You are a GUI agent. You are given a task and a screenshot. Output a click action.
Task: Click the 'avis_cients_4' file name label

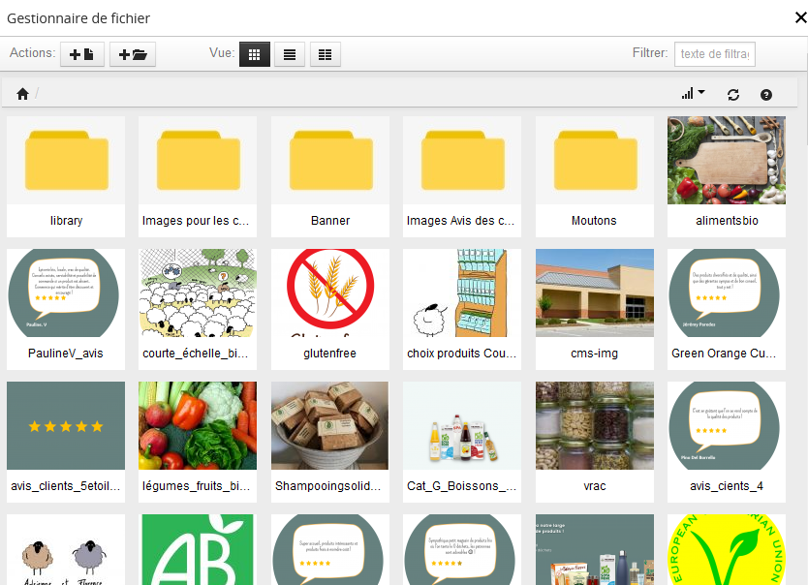[727, 486]
